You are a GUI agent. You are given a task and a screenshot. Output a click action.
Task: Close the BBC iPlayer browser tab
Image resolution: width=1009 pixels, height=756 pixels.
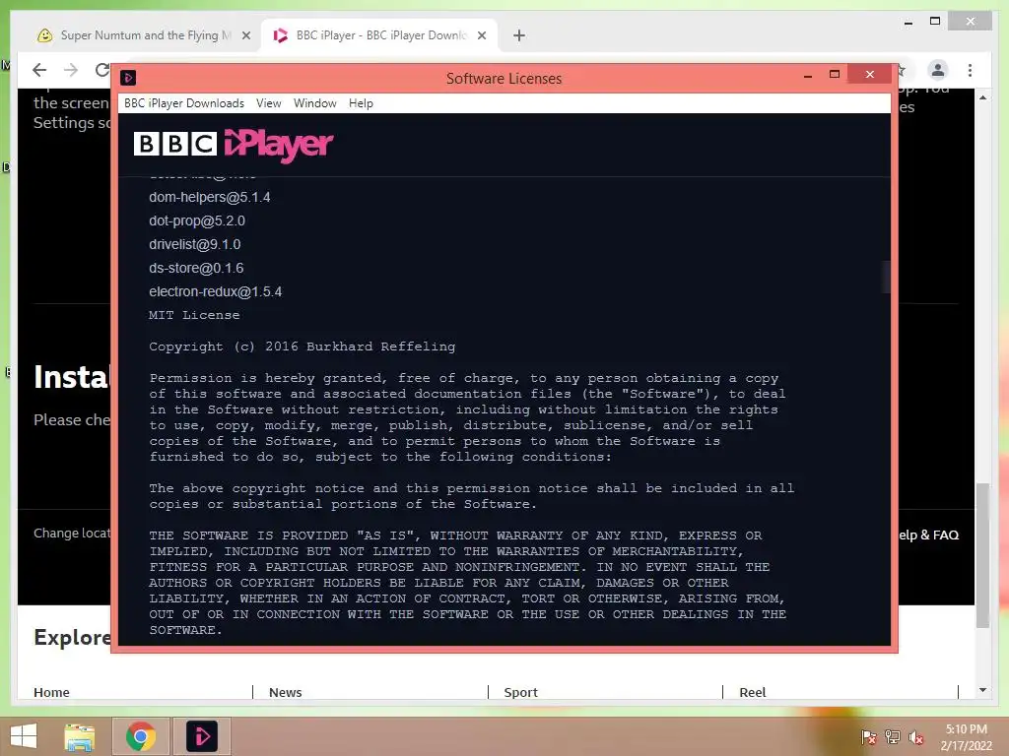[481, 36]
